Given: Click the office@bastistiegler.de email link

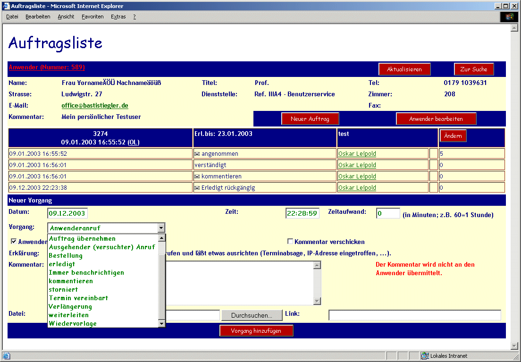Looking at the screenshot, I should 95,106.
